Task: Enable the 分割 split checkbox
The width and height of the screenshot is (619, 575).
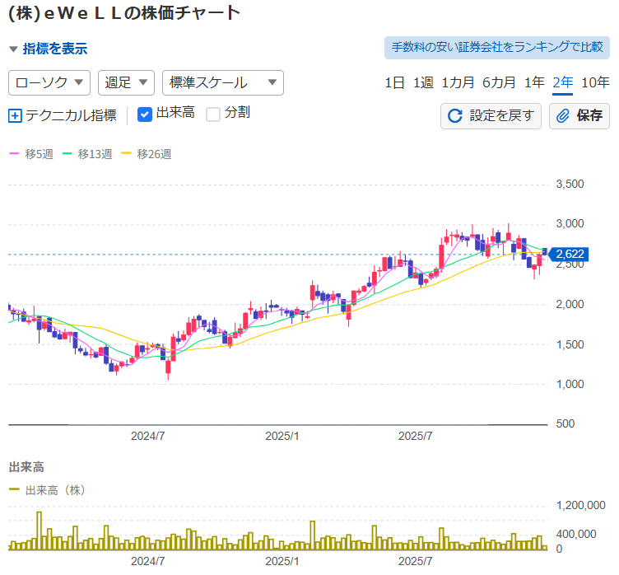Action: coord(213,115)
